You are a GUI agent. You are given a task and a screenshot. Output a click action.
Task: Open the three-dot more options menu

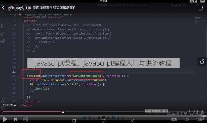(x=202, y=8)
